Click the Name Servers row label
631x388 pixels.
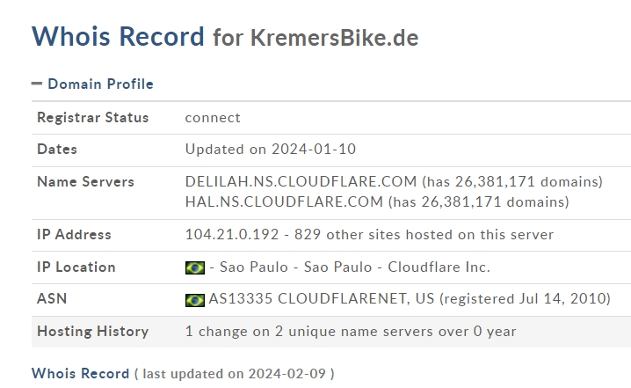[x=85, y=182]
